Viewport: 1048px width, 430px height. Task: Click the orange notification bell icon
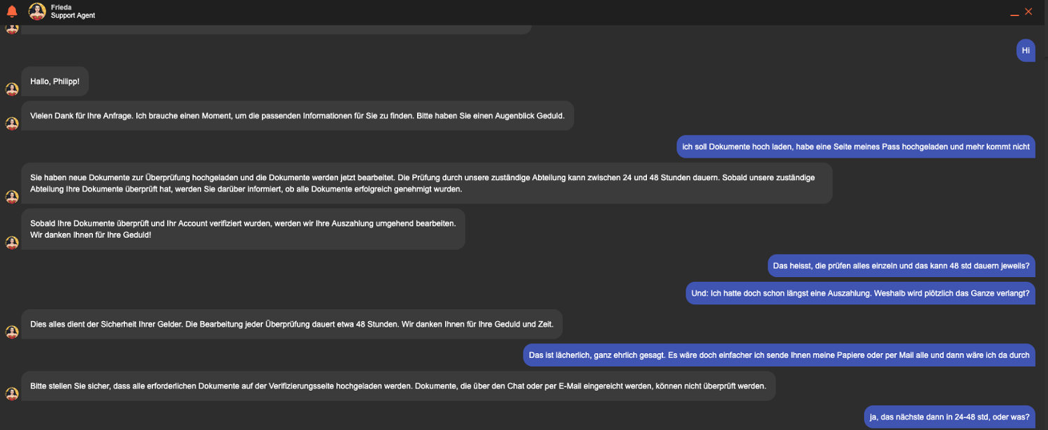[12, 11]
